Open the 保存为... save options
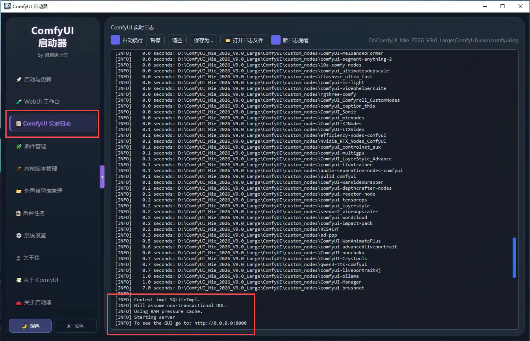 coord(203,40)
